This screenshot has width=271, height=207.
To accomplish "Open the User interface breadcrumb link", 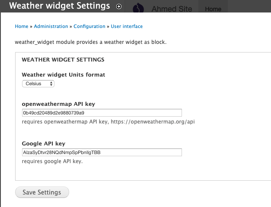I will click(x=127, y=26).
